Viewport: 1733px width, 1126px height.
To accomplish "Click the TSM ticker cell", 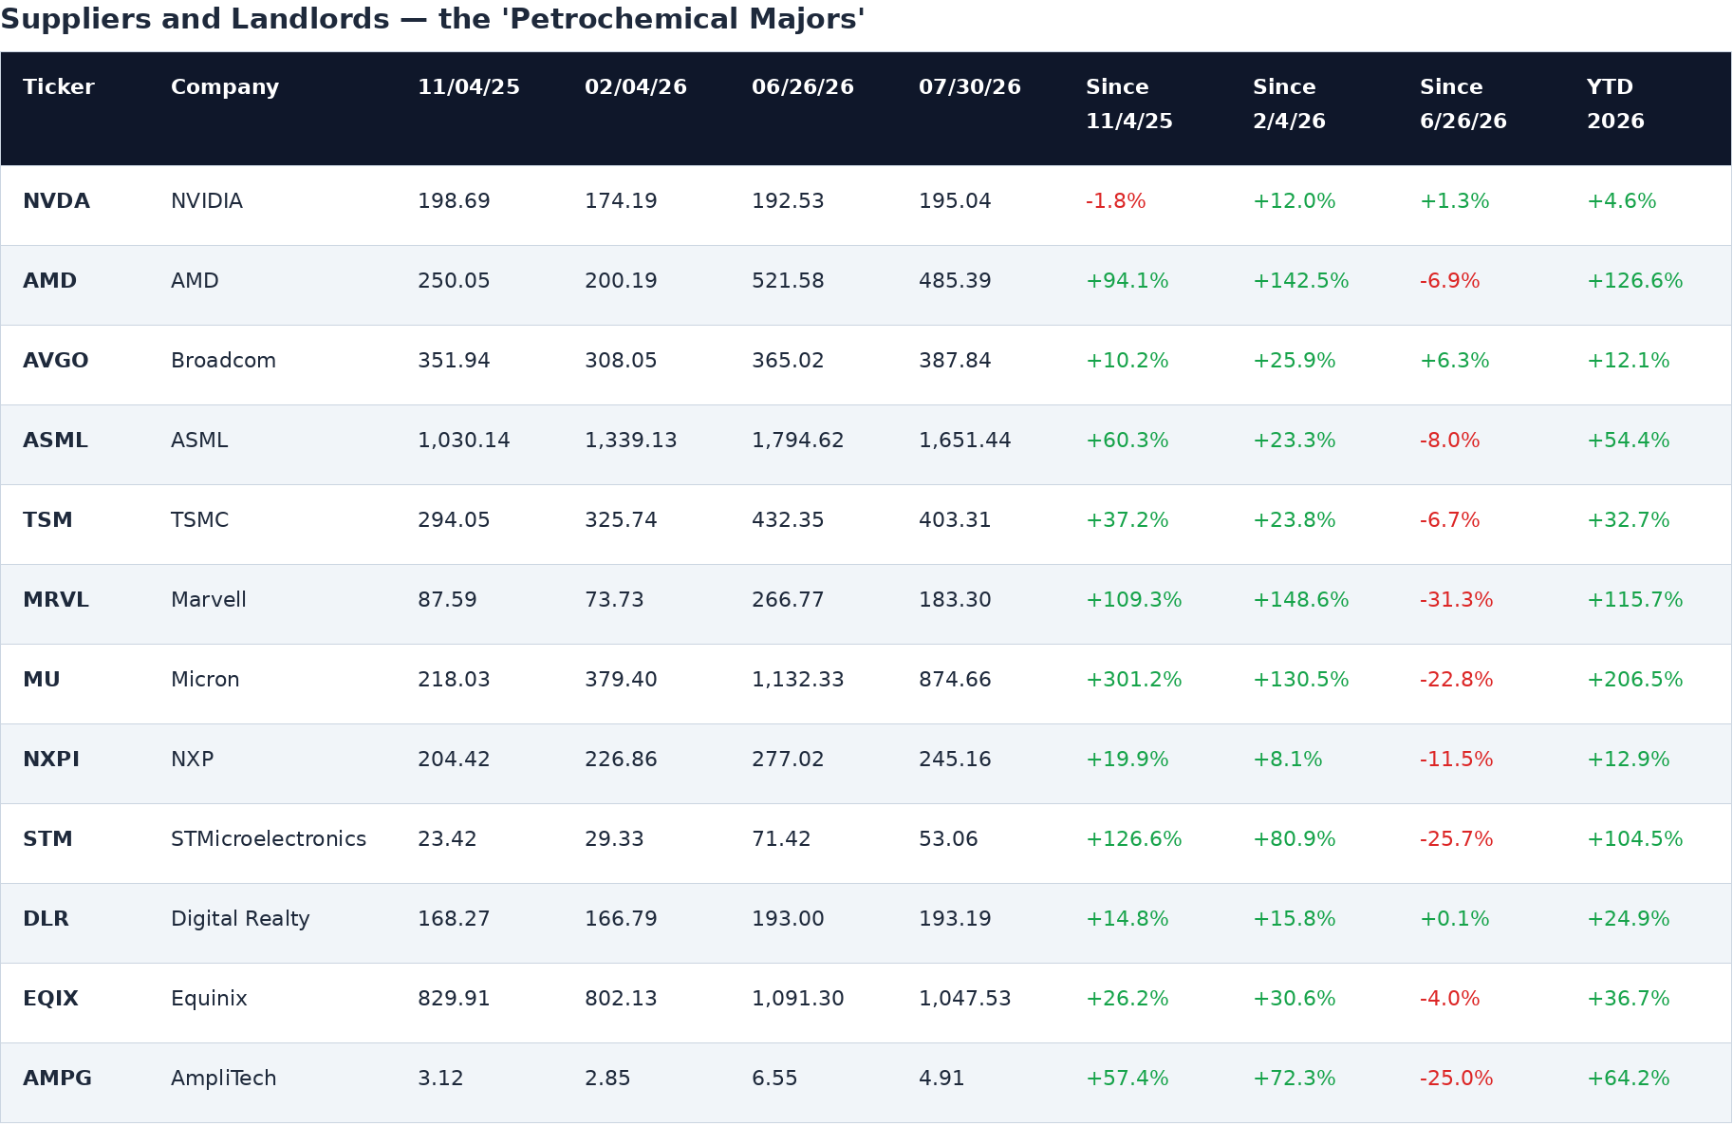I will [47, 520].
